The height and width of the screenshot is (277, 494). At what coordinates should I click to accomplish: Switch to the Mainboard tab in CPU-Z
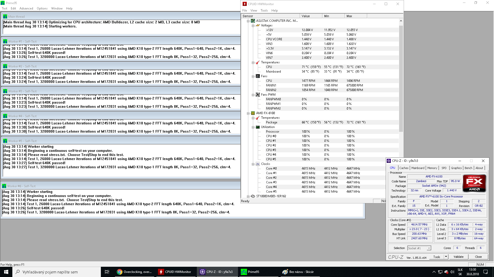click(x=418, y=168)
